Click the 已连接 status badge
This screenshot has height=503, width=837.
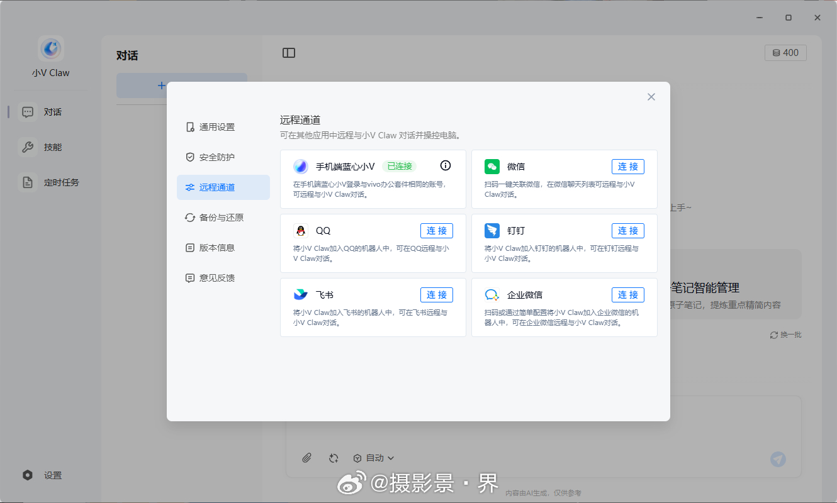[x=400, y=167]
